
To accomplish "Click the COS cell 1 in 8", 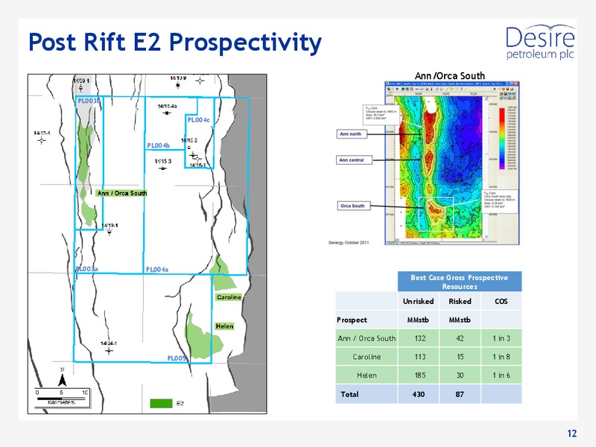I will pos(501,357).
